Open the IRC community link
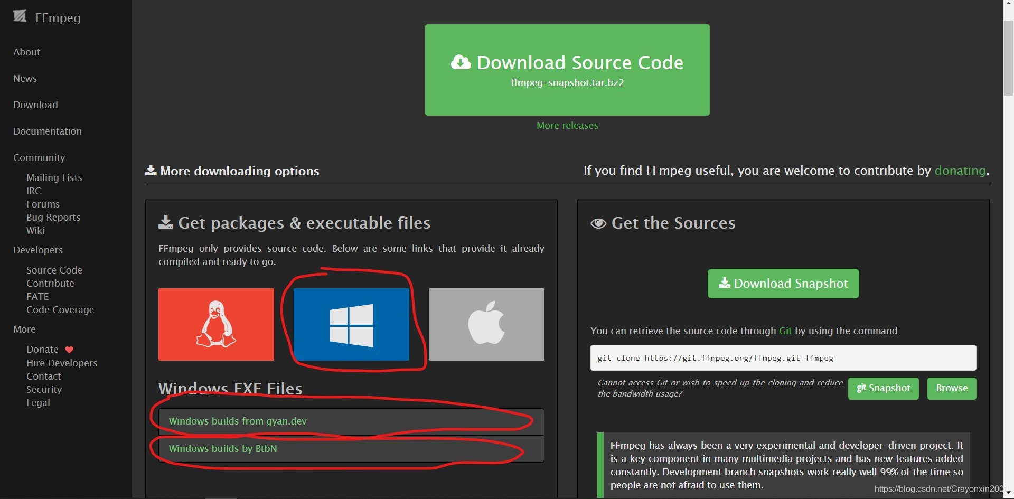Image resolution: width=1014 pixels, height=499 pixels. click(34, 191)
